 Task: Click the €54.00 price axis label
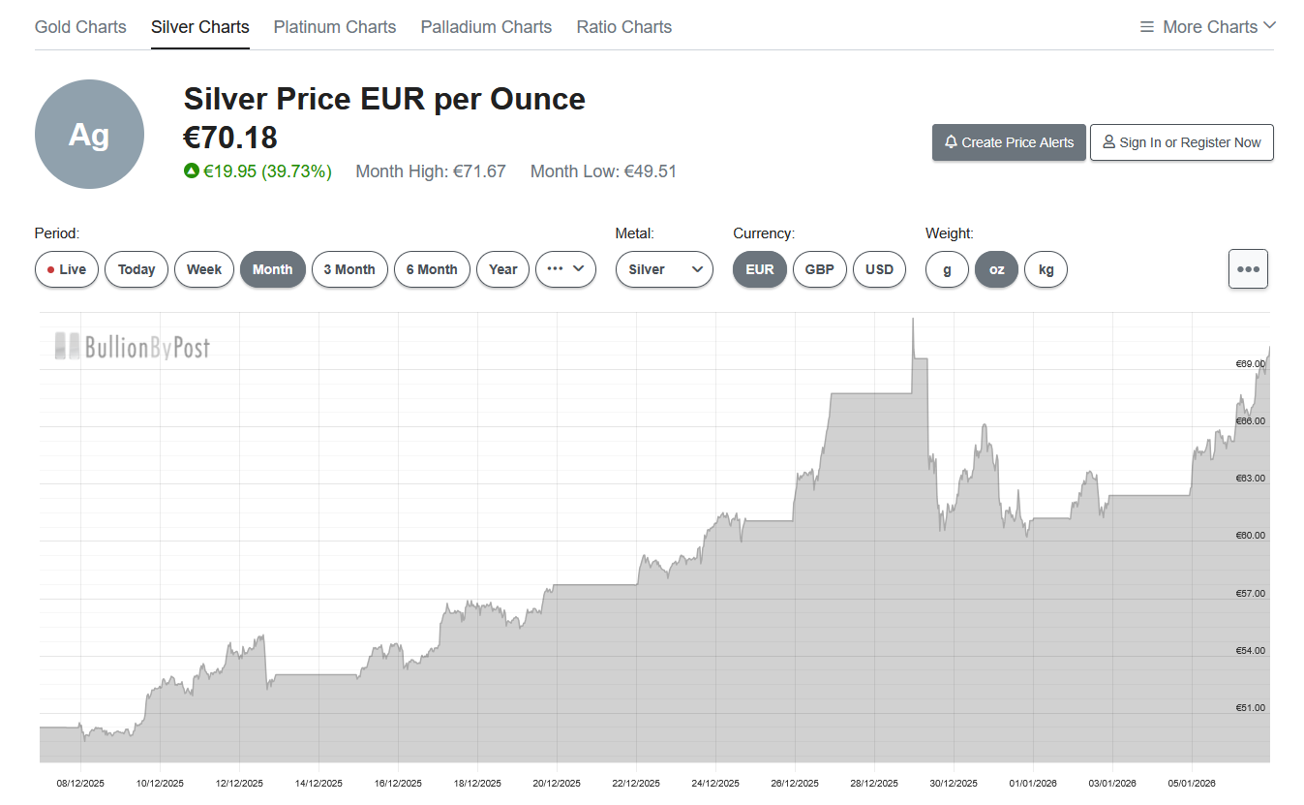(1251, 651)
